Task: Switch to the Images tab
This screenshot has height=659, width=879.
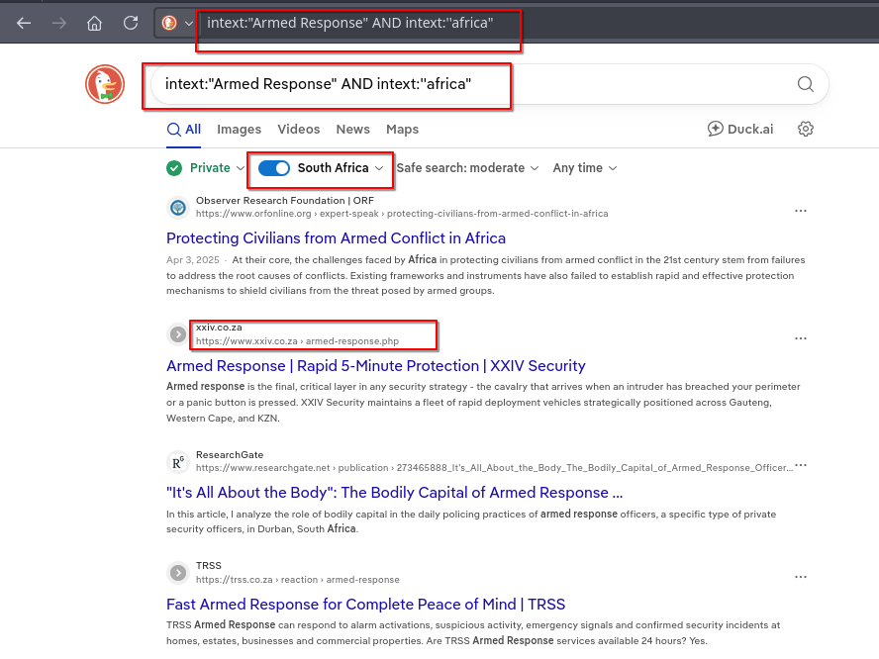Action: coord(239,130)
